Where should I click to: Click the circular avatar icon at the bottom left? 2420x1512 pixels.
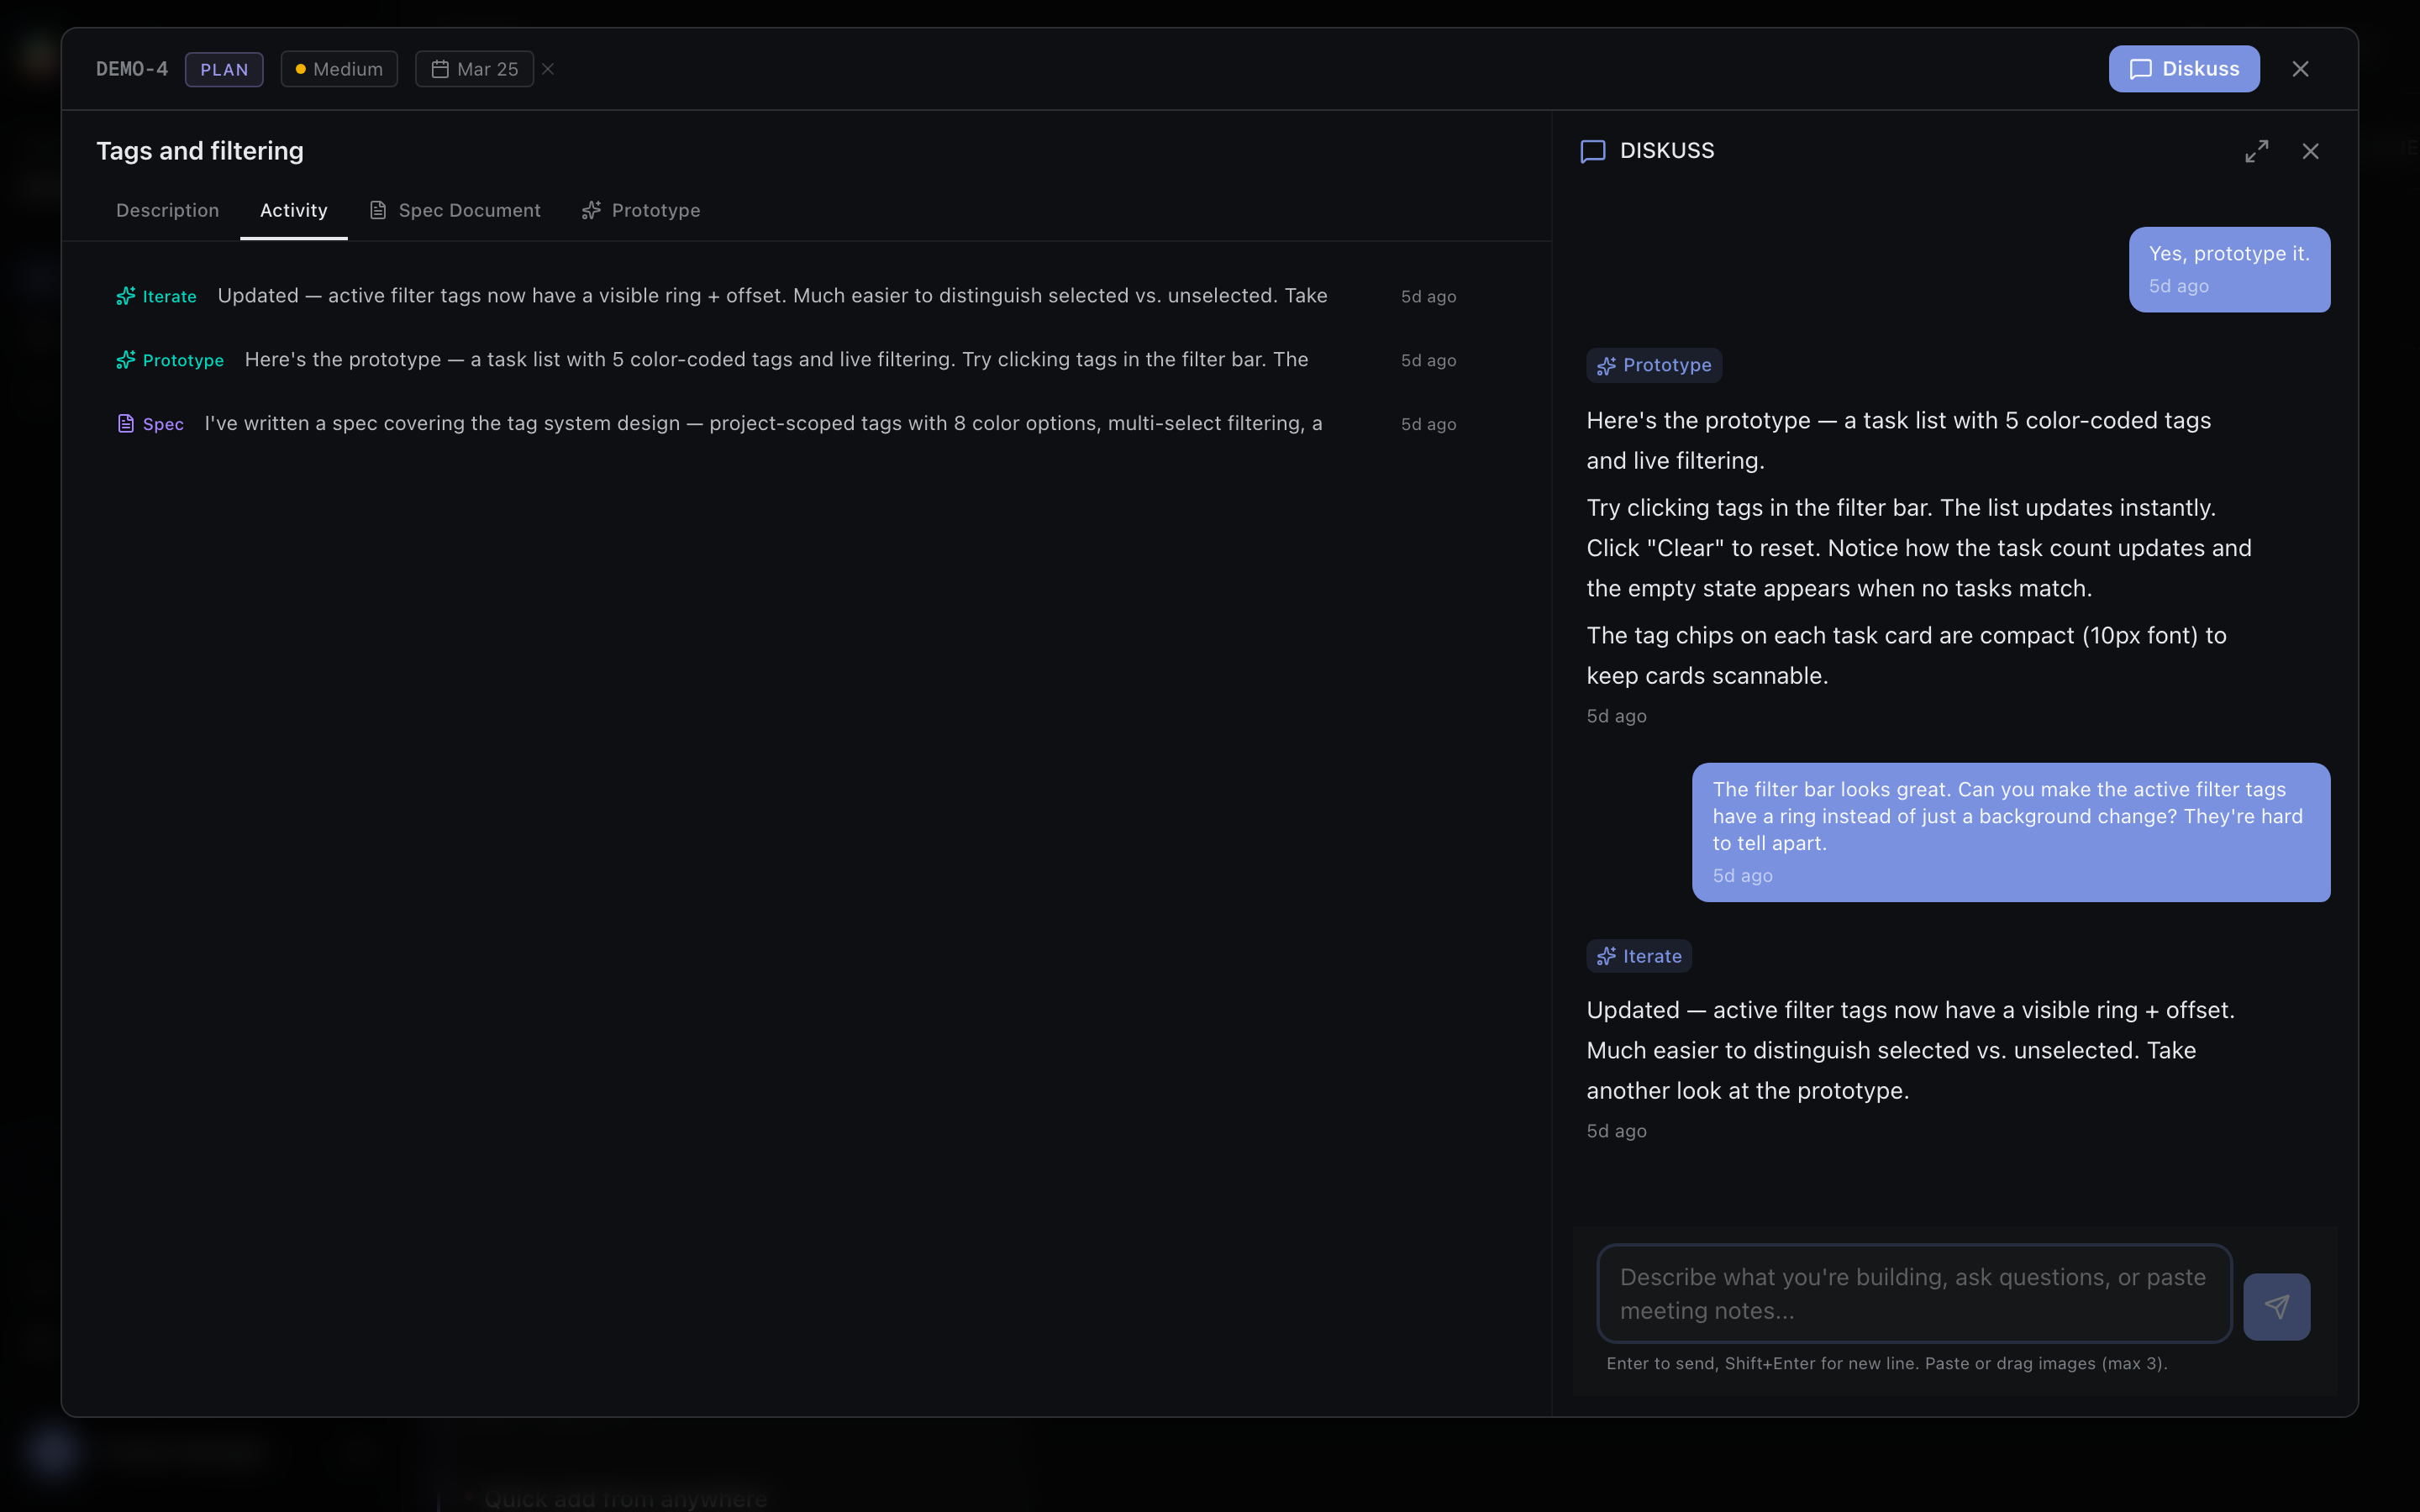pos(52,1451)
